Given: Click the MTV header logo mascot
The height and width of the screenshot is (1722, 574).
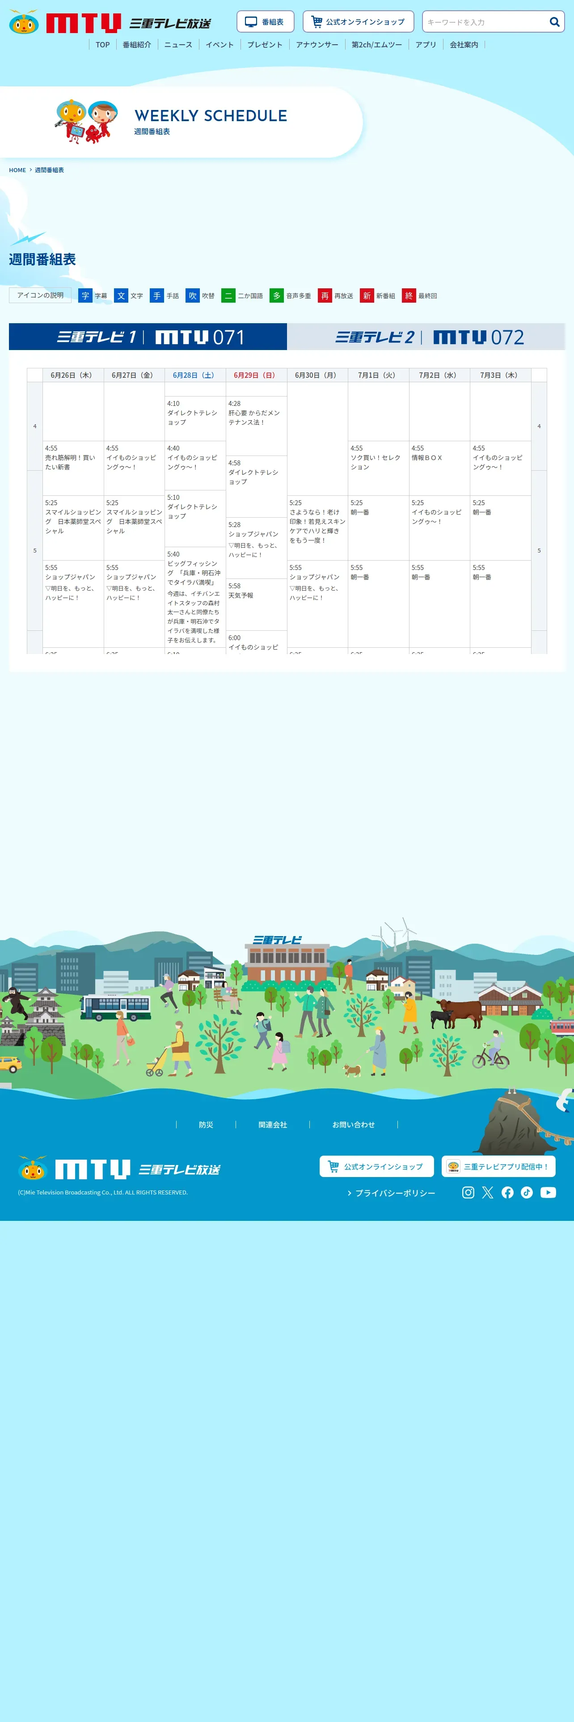Looking at the screenshot, I should [24, 22].
